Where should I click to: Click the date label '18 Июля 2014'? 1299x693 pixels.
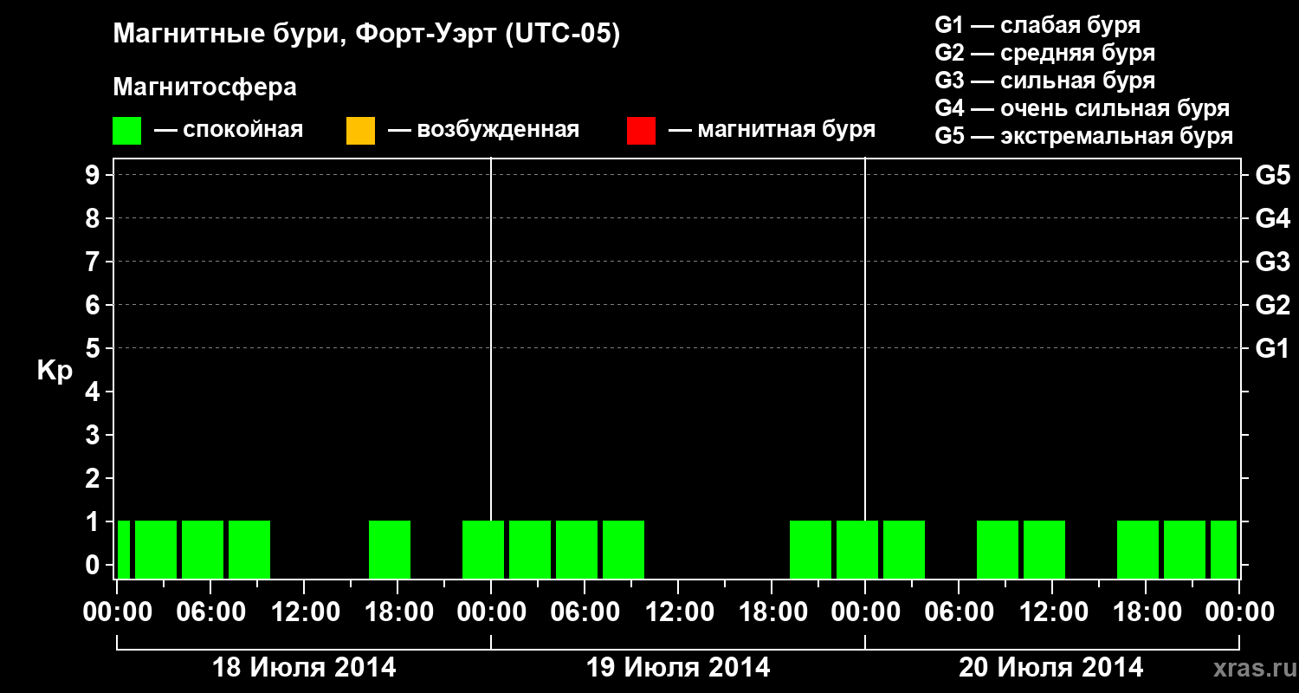tap(304, 668)
